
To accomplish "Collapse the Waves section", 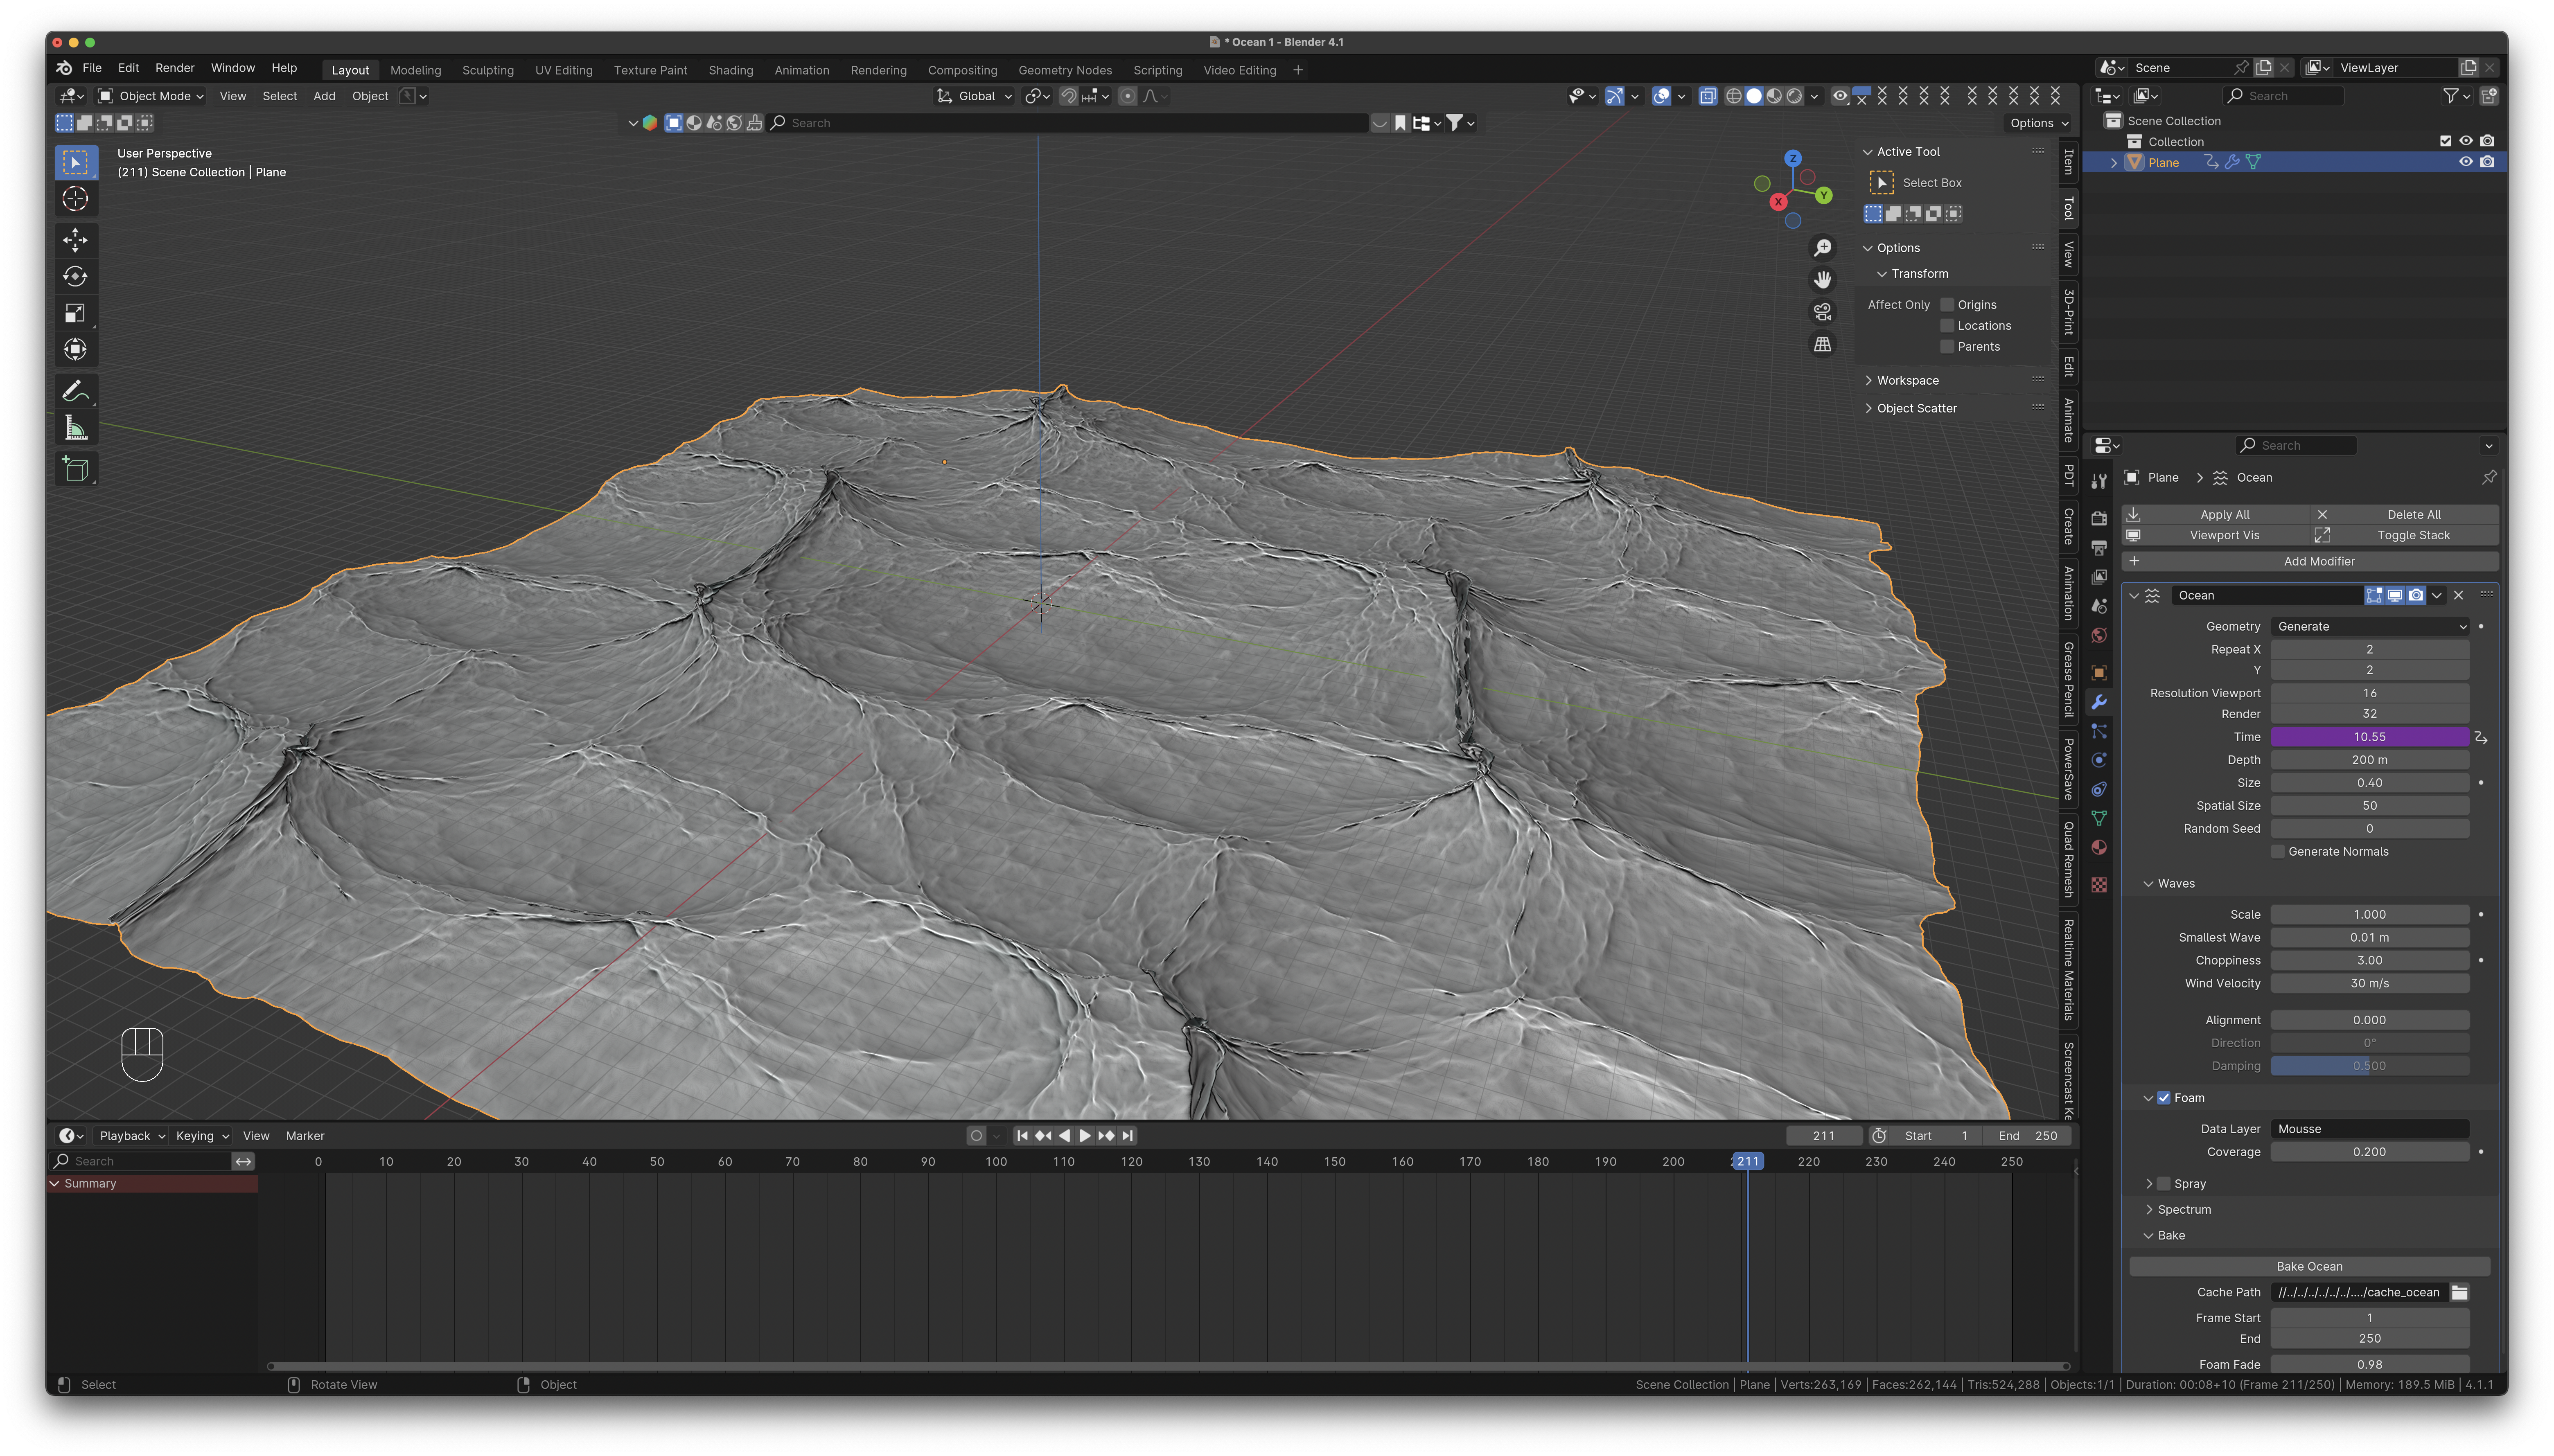I will 2148,884.
